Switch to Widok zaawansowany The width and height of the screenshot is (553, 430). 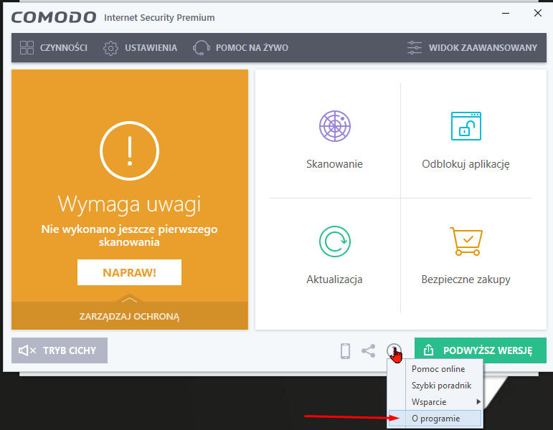pos(472,47)
